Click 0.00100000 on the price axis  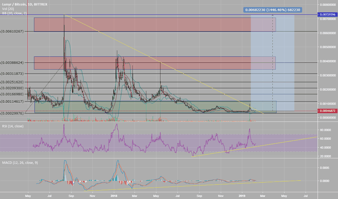coord(327,104)
